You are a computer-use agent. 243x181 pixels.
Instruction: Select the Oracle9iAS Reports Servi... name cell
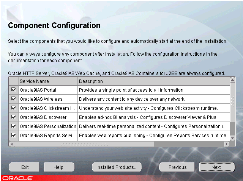48,136
